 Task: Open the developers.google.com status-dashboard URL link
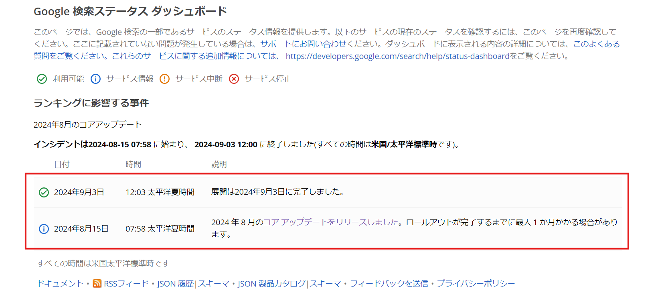(x=397, y=56)
